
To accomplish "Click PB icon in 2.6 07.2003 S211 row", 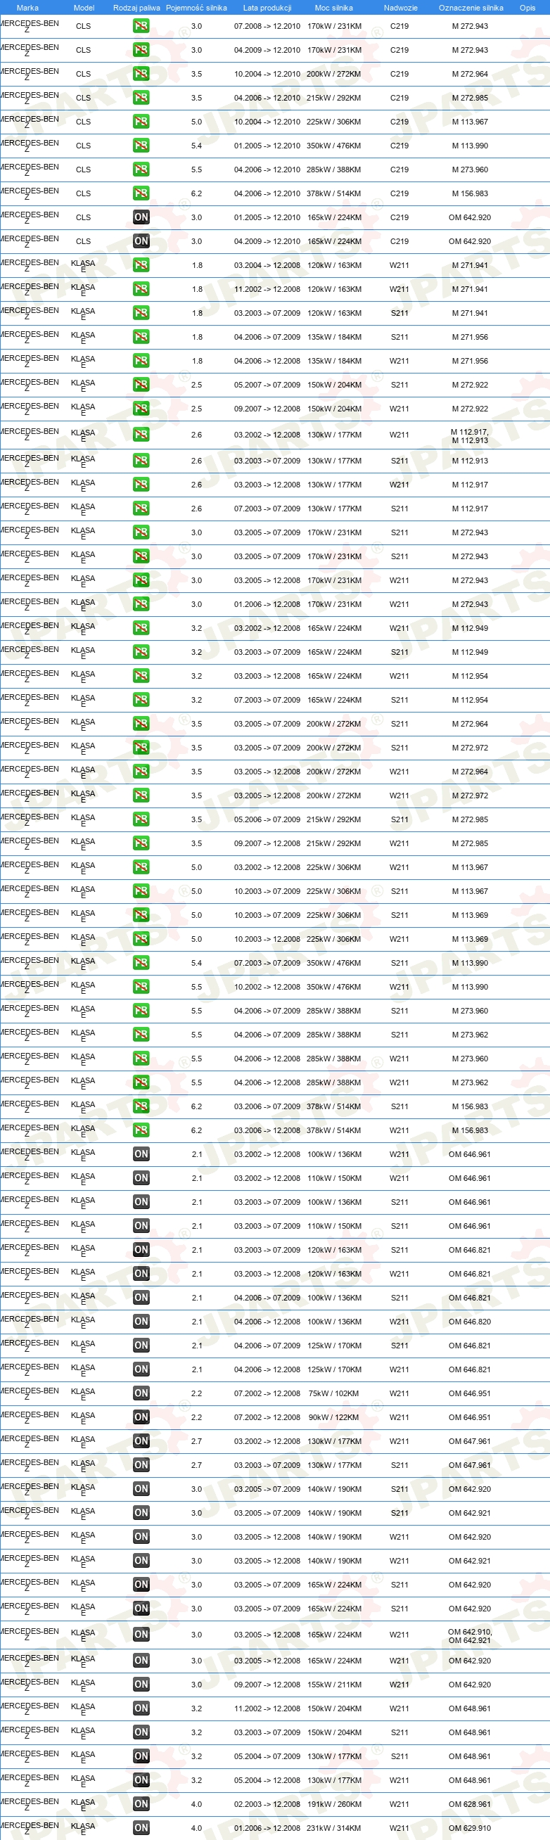I will pyautogui.click(x=141, y=509).
